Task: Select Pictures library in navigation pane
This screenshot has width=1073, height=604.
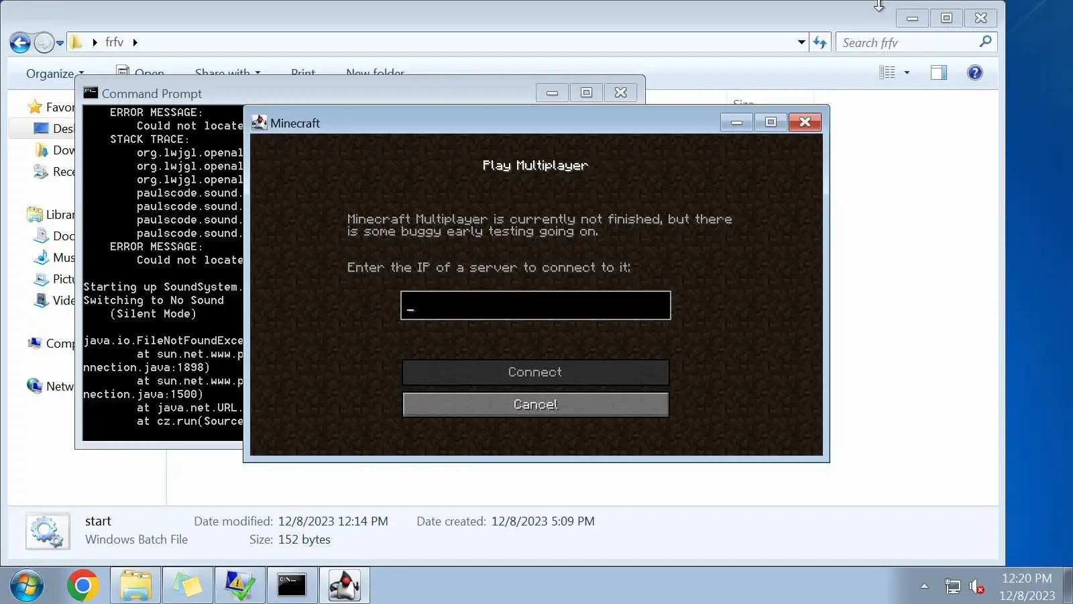Action: pyautogui.click(x=54, y=279)
